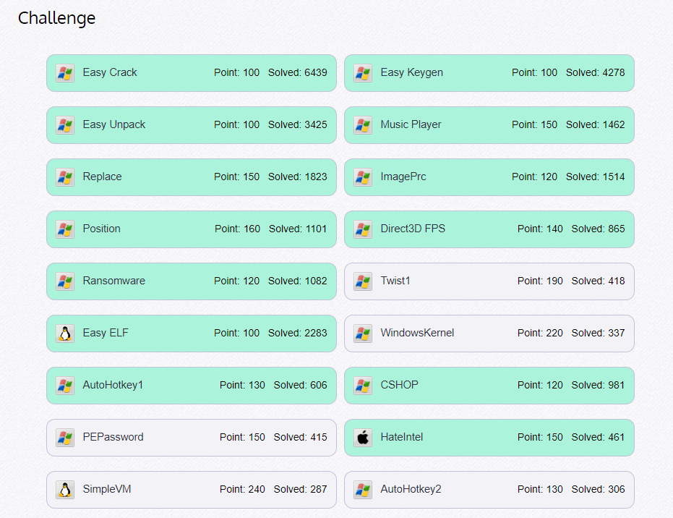This screenshot has width=673, height=518.
Task: Click the 'Solved: 606' count
Action: pyautogui.click(x=301, y=385)
